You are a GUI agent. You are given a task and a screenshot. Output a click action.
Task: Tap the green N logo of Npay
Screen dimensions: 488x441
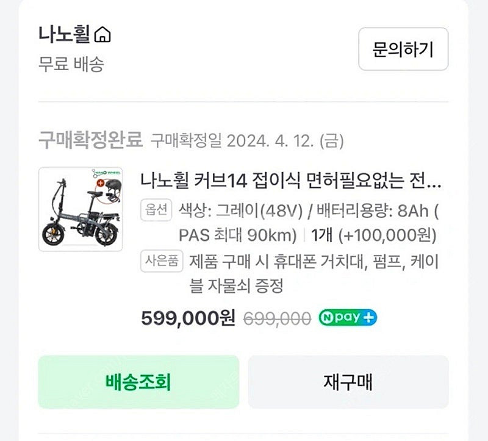pyautogui.click(x=327, y=317)
